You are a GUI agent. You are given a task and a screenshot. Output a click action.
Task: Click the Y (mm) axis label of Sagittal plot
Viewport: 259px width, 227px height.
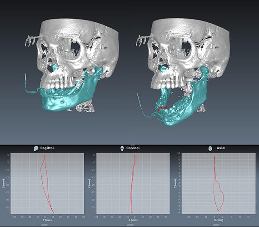coord(47,220)
